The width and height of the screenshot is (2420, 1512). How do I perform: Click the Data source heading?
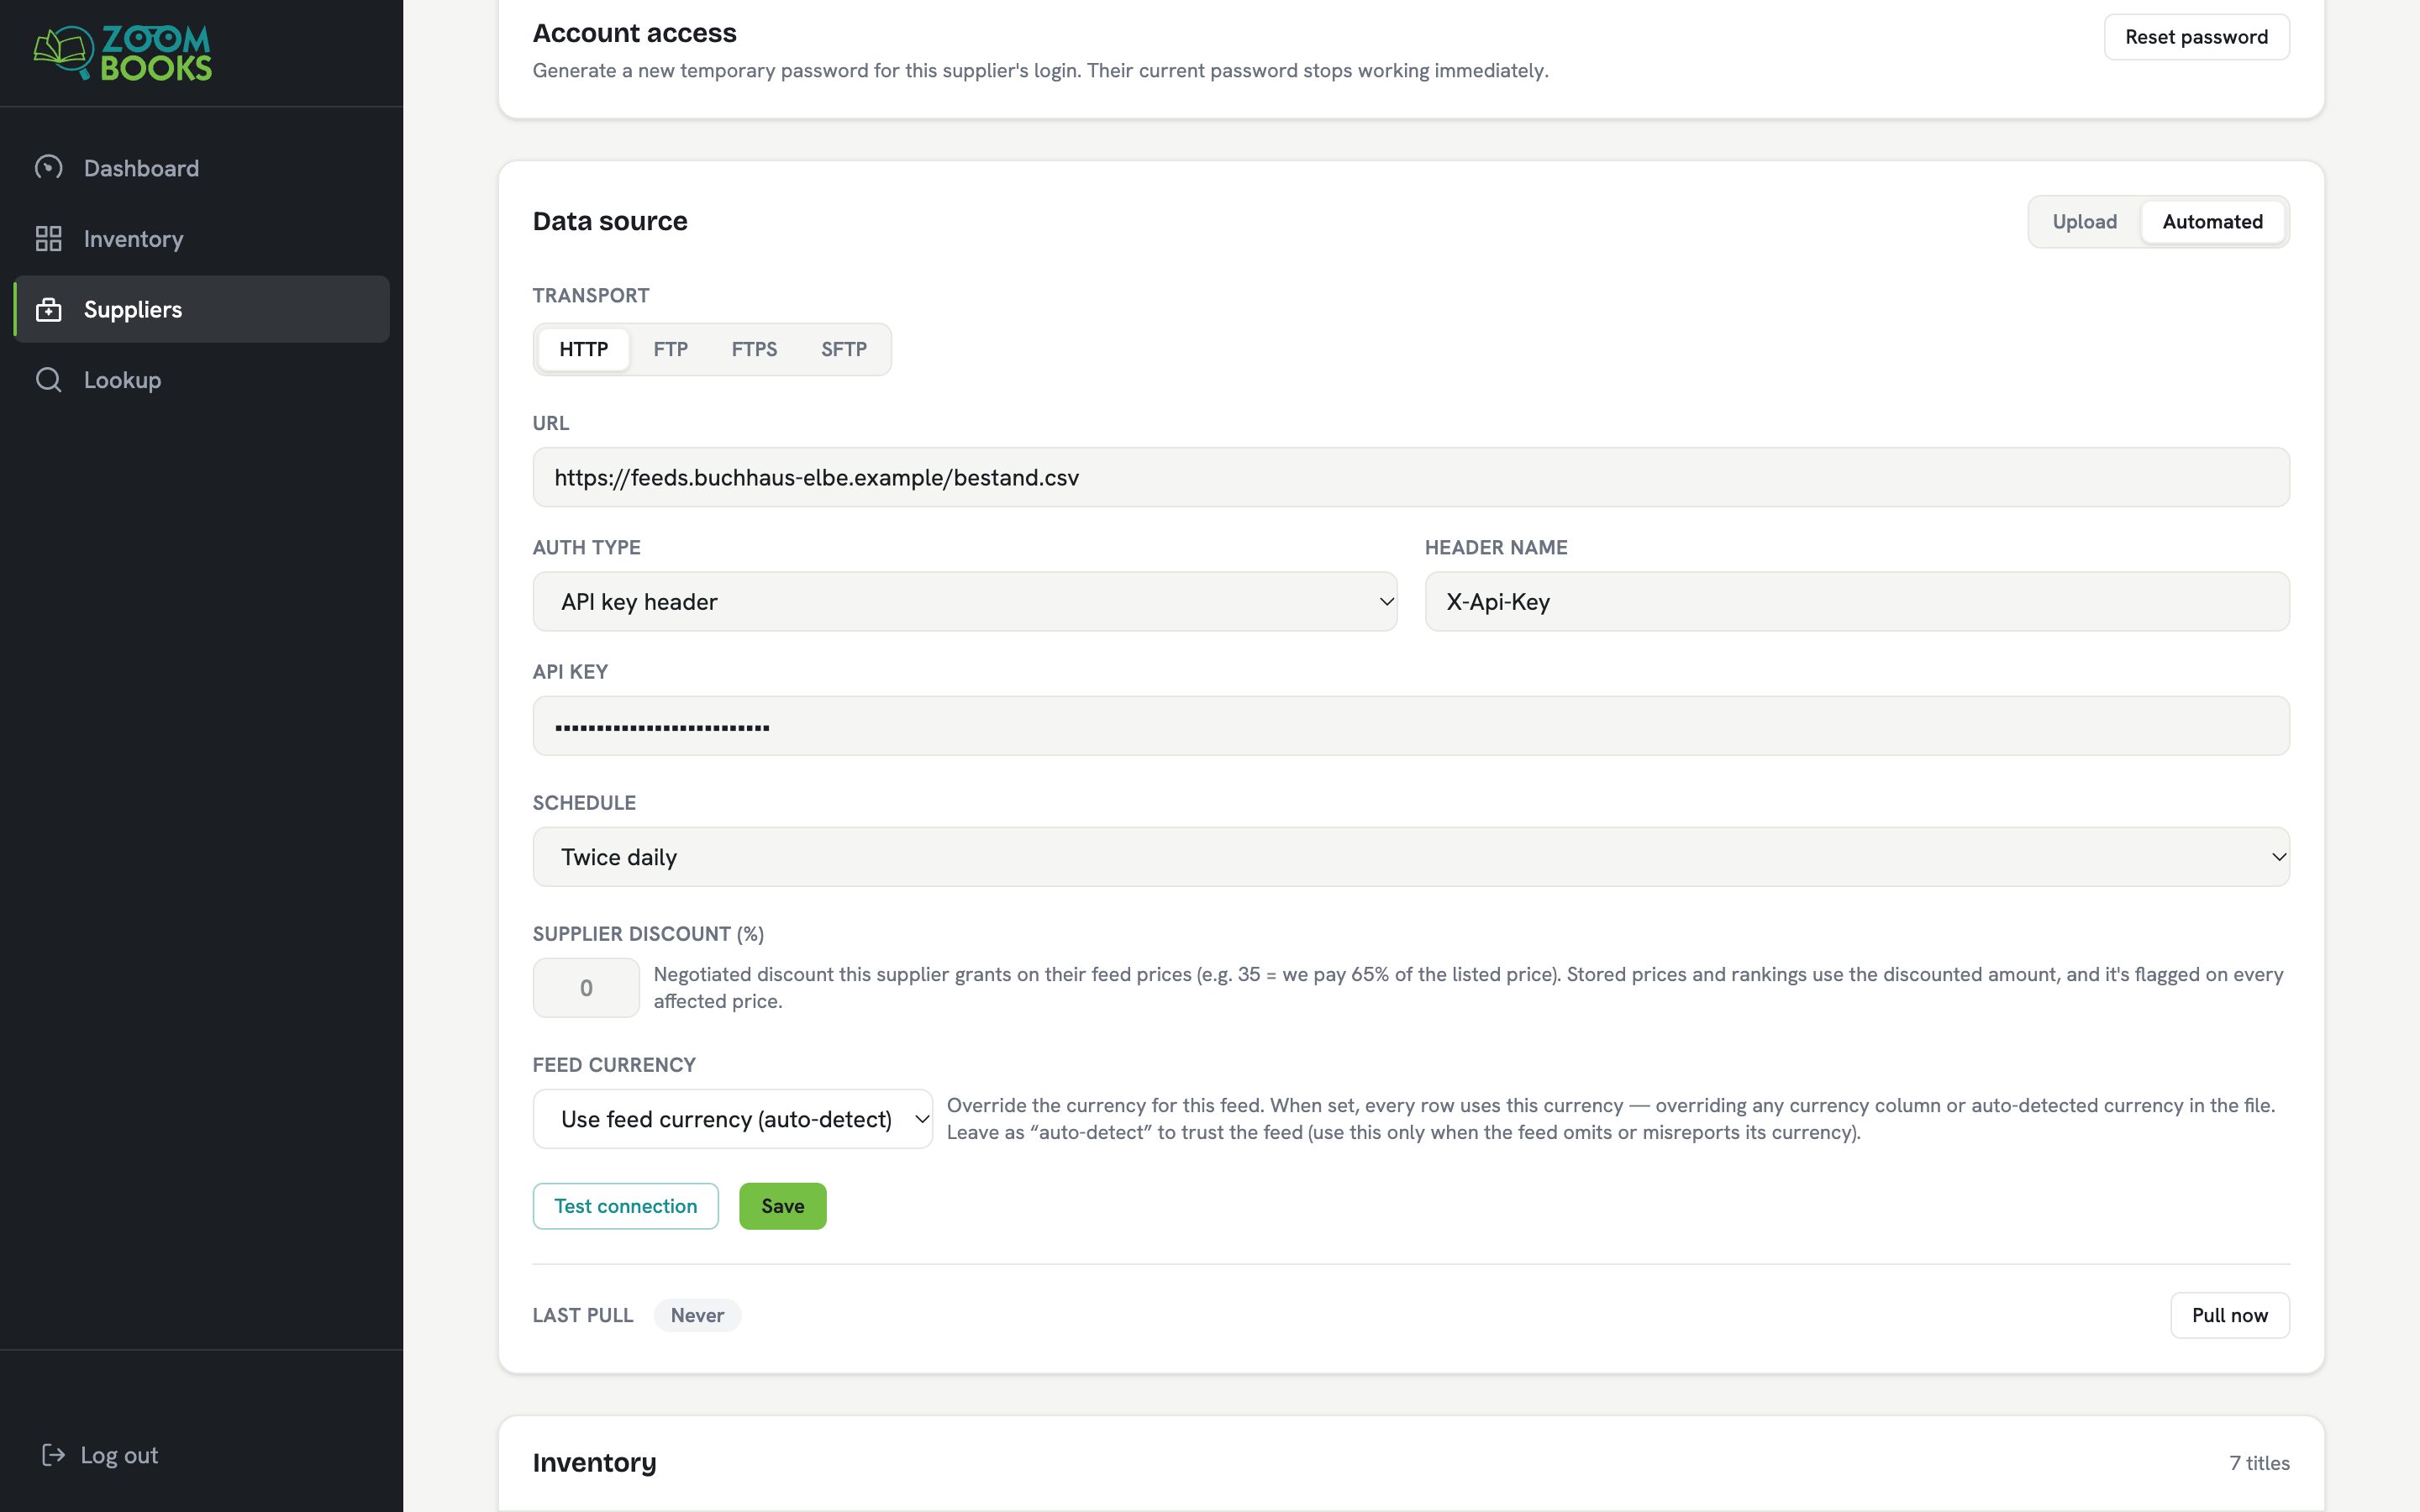tap(610, 221)
